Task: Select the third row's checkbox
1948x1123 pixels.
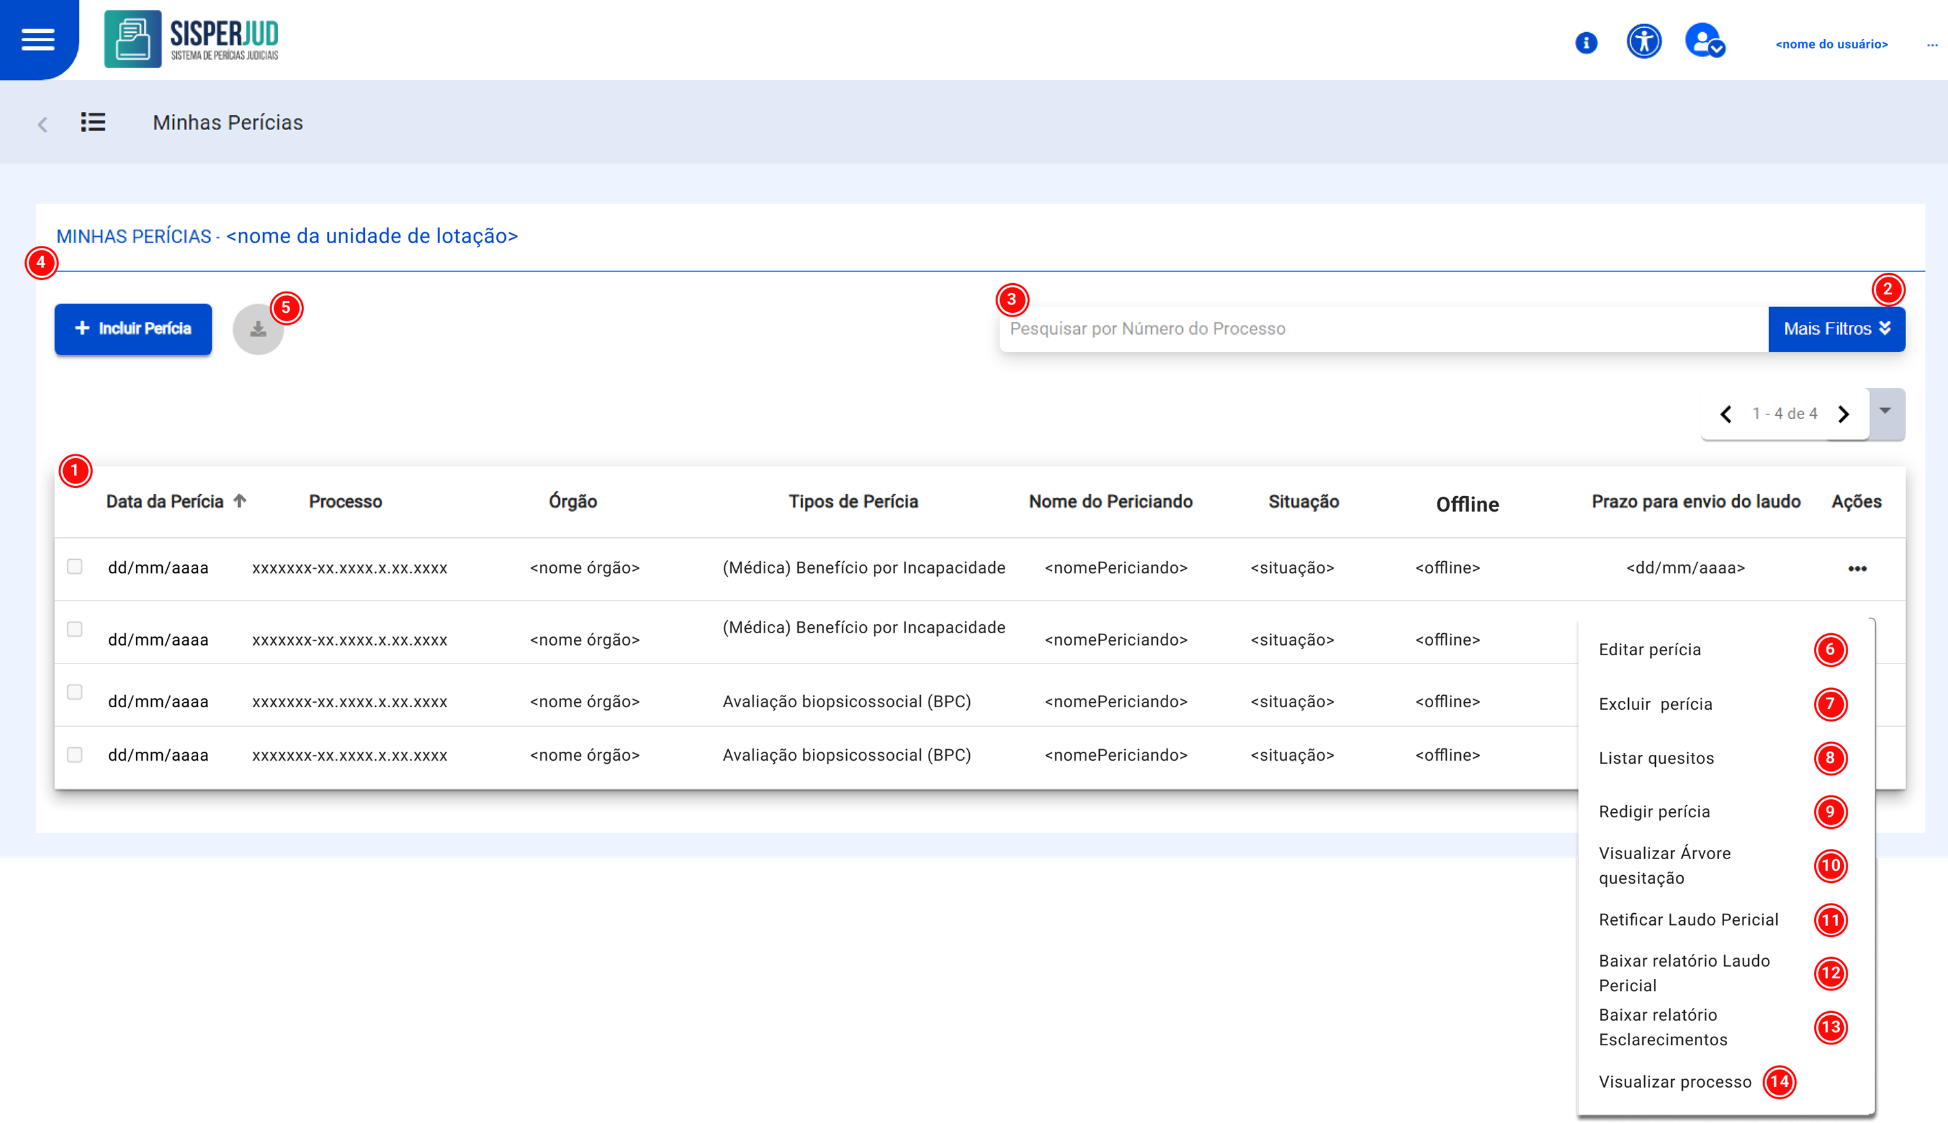Action: [x=75, y=692]
